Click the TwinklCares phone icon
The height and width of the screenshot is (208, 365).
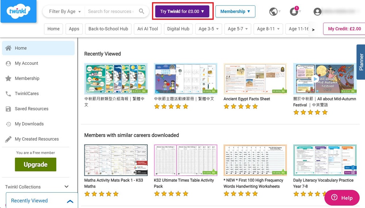8,94
